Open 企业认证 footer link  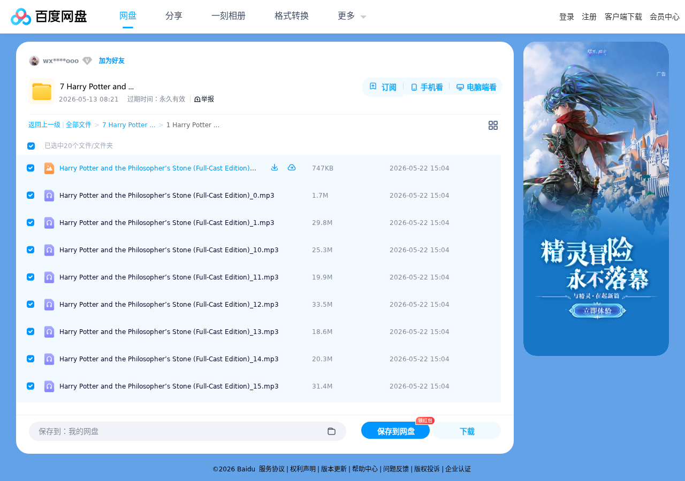458,469
